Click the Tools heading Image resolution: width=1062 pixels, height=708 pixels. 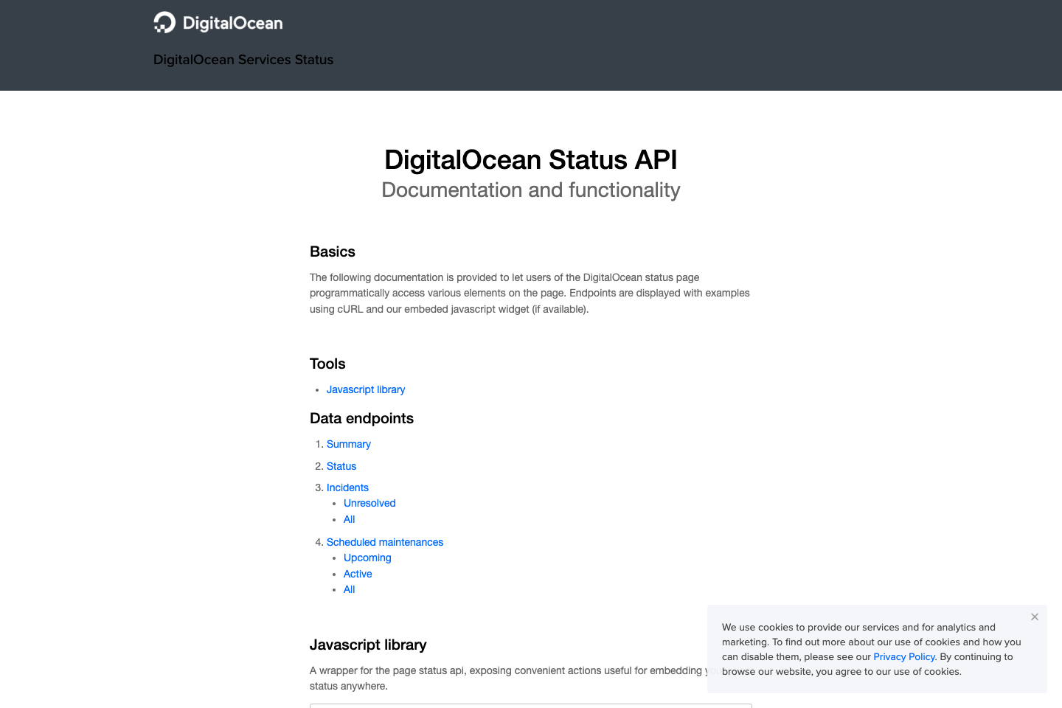click(327, 364)
